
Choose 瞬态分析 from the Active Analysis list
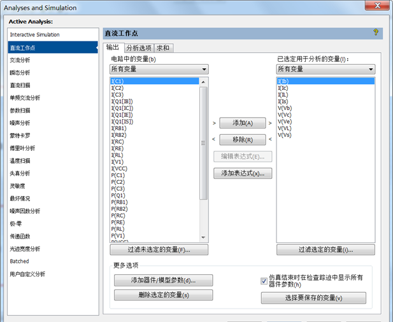[x=20, y=73]
